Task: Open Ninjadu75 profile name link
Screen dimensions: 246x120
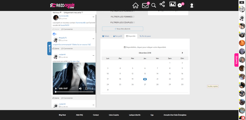Action: click(63, 38)
